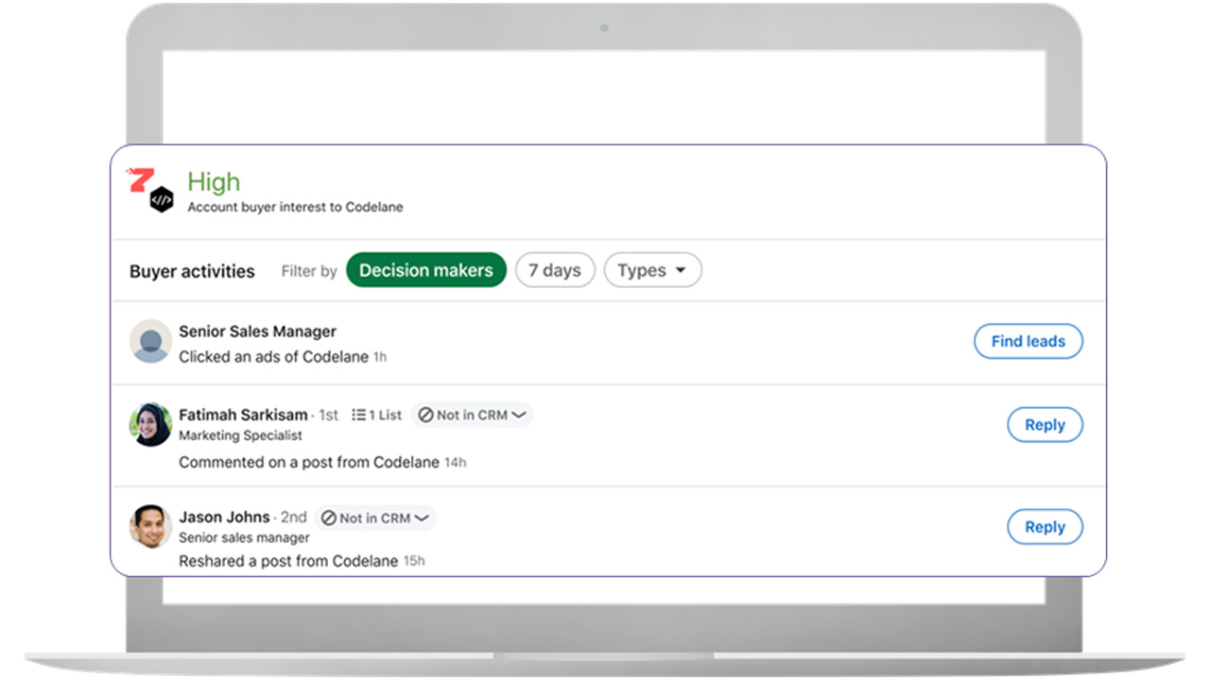Image resolution: width=1210 pixels, height=680 pixels.
Task: Click 'Commented on a post from Codelane' text
Action: point(309,462)
